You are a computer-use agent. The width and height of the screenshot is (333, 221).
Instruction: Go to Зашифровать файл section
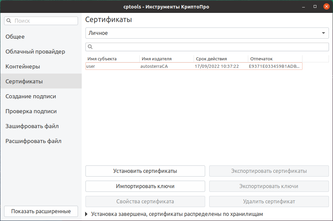pos(41,126)
